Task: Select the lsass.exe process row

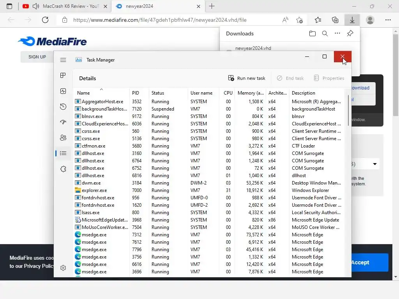Action: point(209,213)
